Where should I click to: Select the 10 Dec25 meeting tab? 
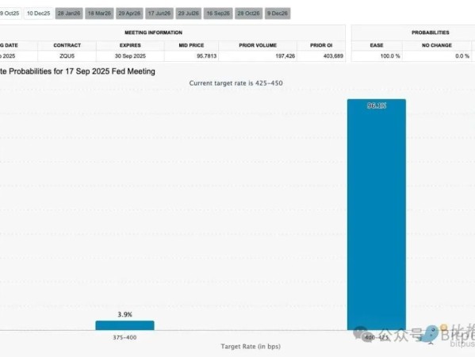point(39,13)
